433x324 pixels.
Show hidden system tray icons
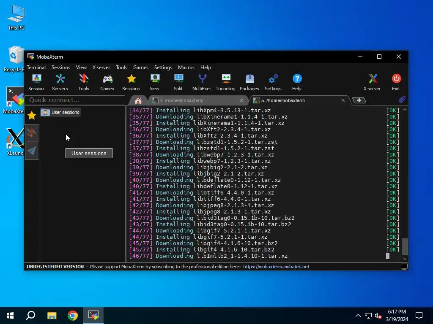[358, 316]
